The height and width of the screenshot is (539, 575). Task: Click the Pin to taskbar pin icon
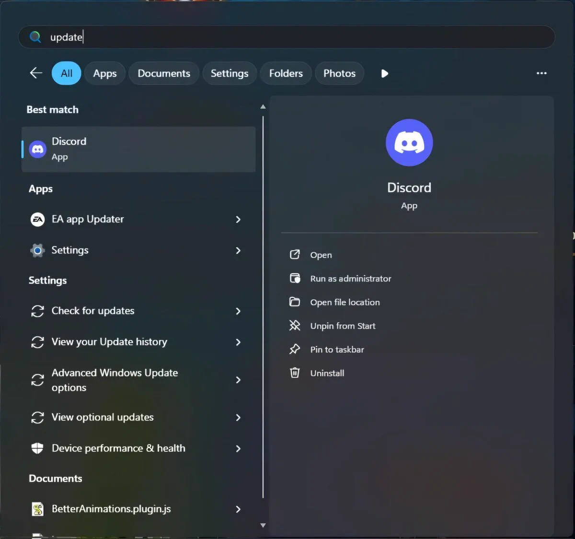295,349
